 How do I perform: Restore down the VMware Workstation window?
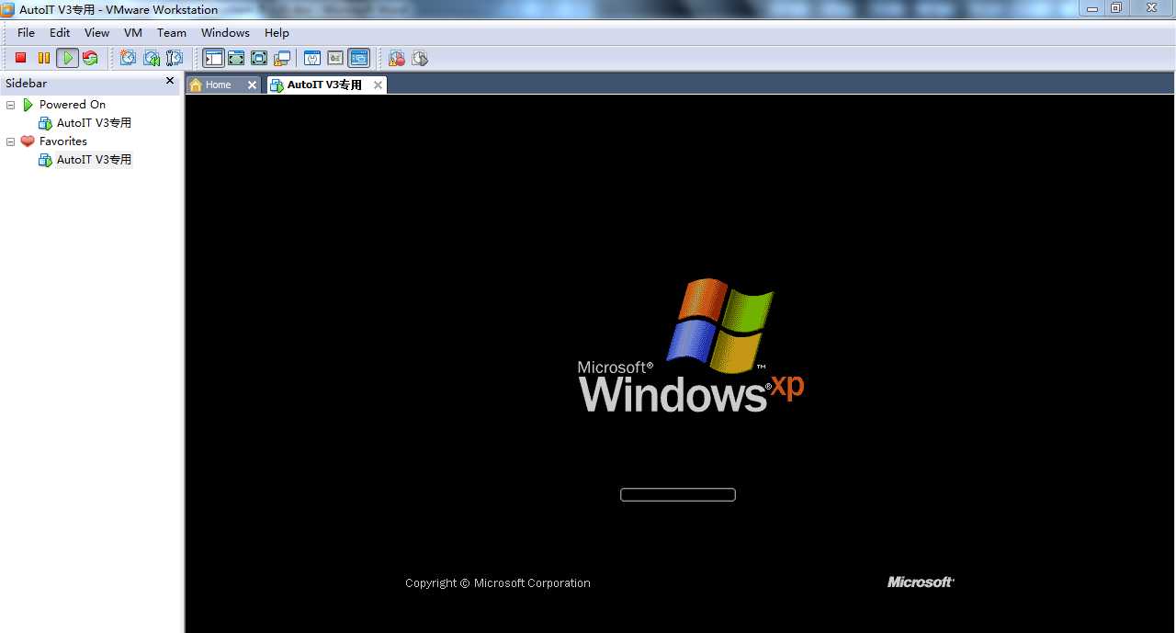pyautogui.click(x=1116, y=8)
